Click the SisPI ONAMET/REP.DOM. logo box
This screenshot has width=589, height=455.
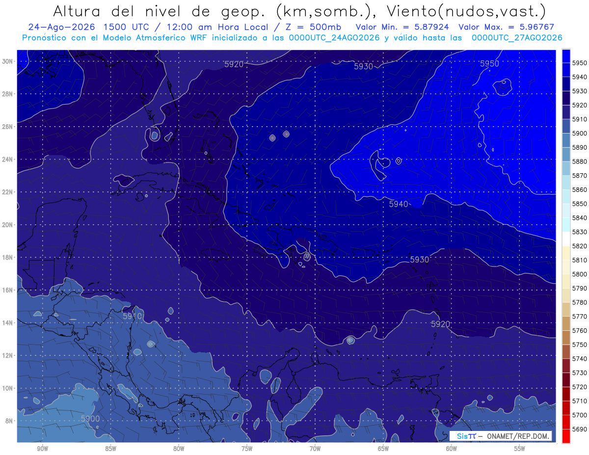[x=501, y=436]
